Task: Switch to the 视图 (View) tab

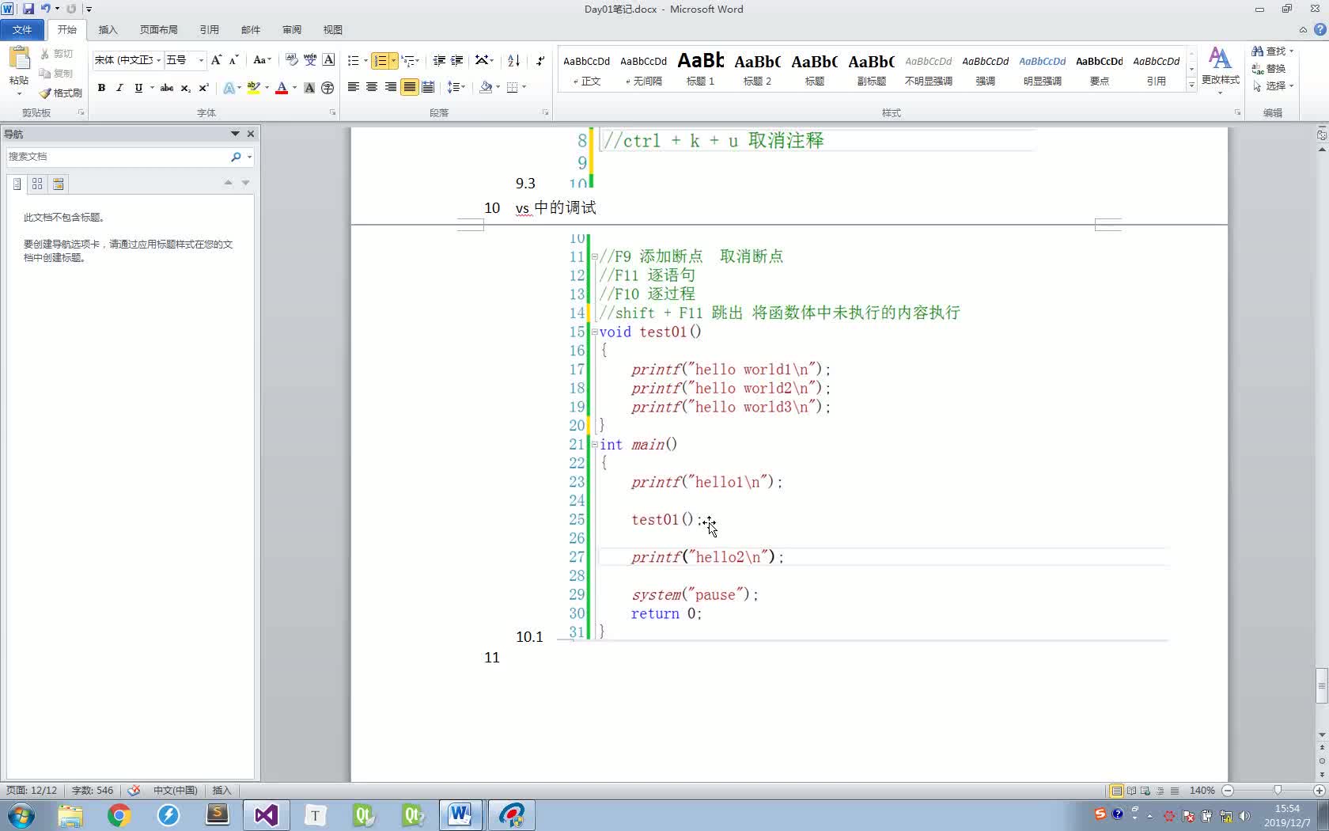Action: [x=332, y=29]
